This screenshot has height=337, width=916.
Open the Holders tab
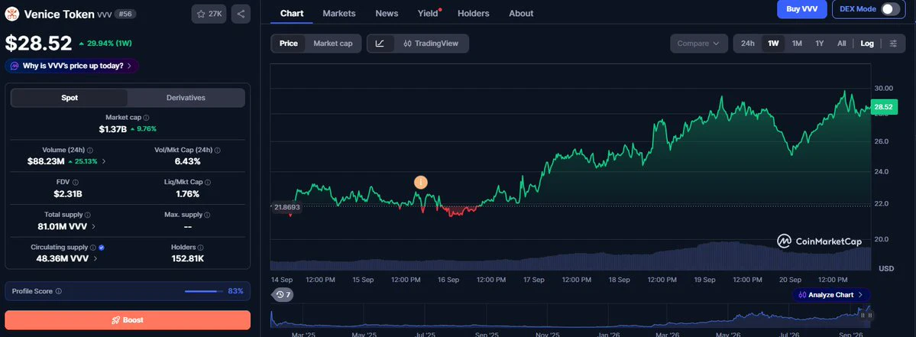[x=473, y=13]
